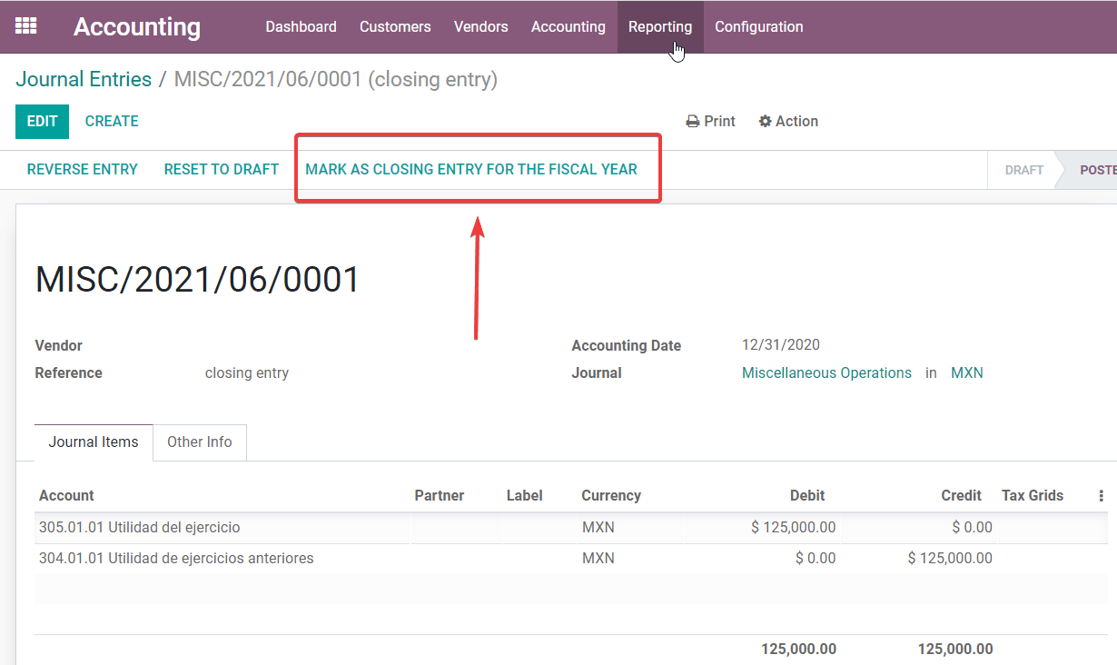The height and width of the screenshot is (665, 1117).
Task: Select the Journal Items tab
Action: pos(94,442)
